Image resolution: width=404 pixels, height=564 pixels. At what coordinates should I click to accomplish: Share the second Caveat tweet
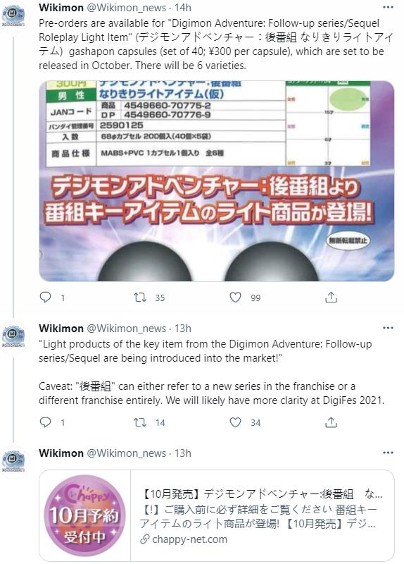point(331,422)
